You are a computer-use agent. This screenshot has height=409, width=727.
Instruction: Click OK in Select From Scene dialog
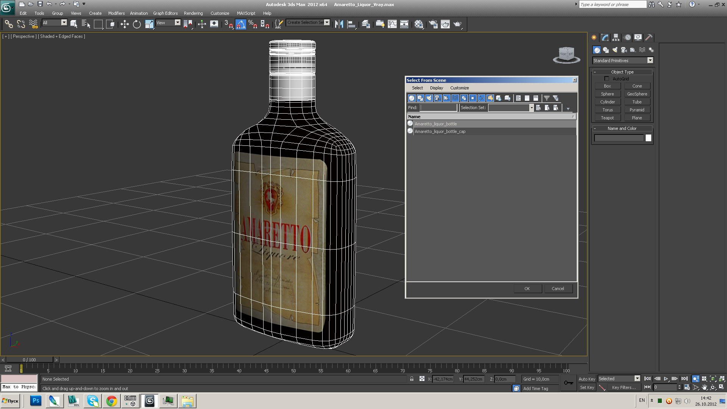(527, 289)
